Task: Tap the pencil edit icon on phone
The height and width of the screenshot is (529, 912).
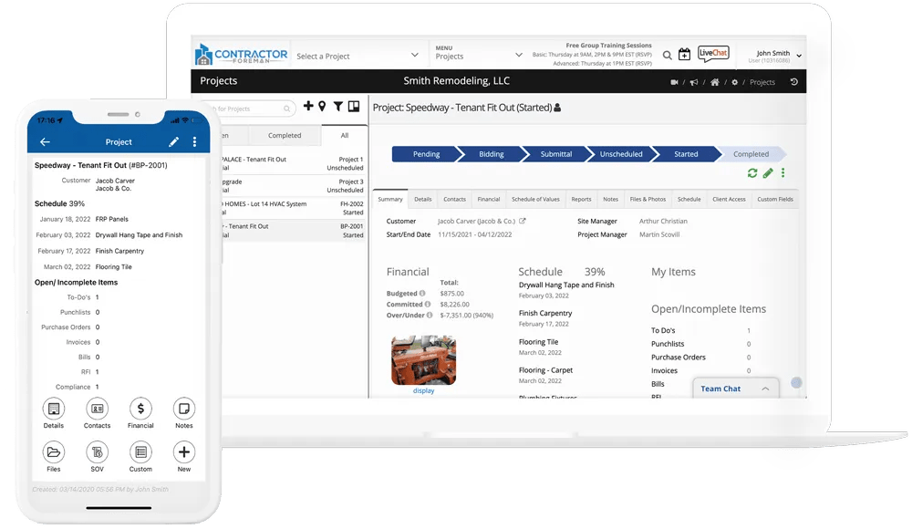Action: (173, 142)
